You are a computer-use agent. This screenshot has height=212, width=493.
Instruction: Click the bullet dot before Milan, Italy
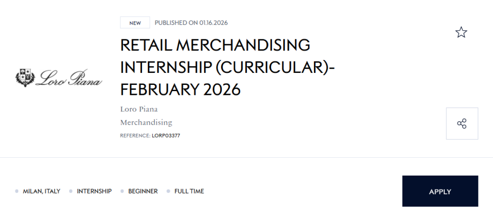pyautogui.click(x=17, y=191)
